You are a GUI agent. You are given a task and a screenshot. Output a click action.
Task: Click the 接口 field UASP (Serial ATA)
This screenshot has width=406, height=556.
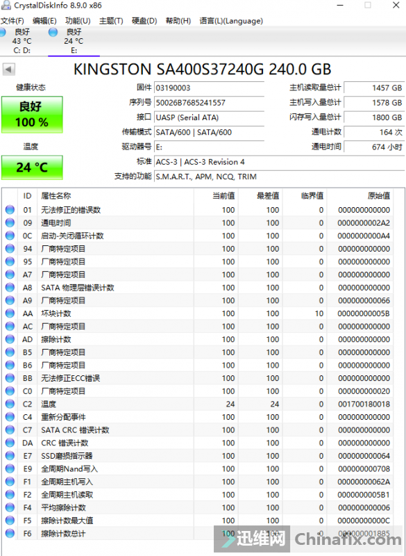[x=209, y=117]
